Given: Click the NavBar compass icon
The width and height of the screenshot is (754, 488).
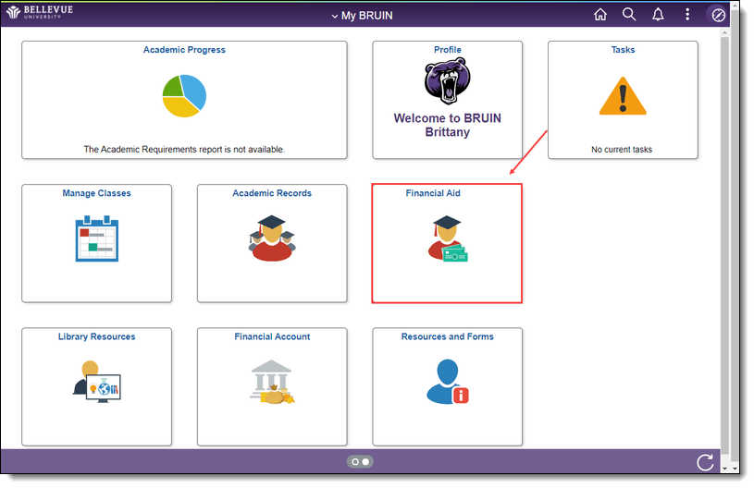Looking at the screenshot, I should point(718,16).
